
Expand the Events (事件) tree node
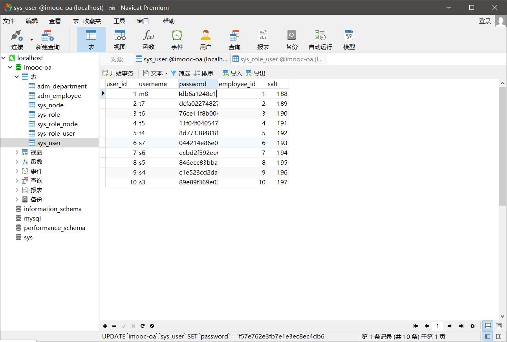[17, 171]
